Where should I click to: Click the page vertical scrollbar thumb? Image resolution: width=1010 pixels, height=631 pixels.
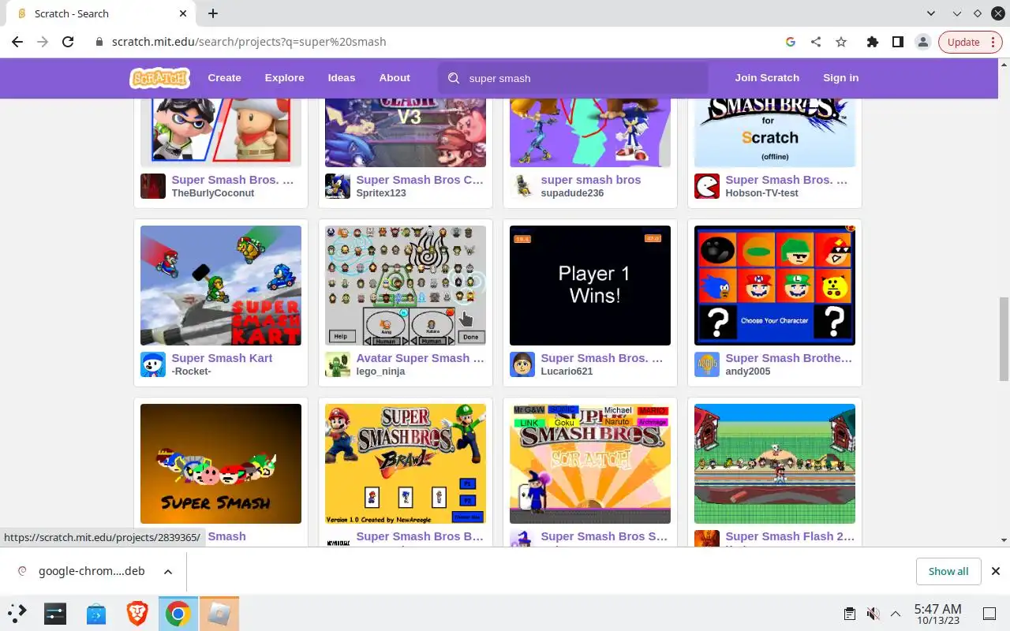tap(1004, 338)
